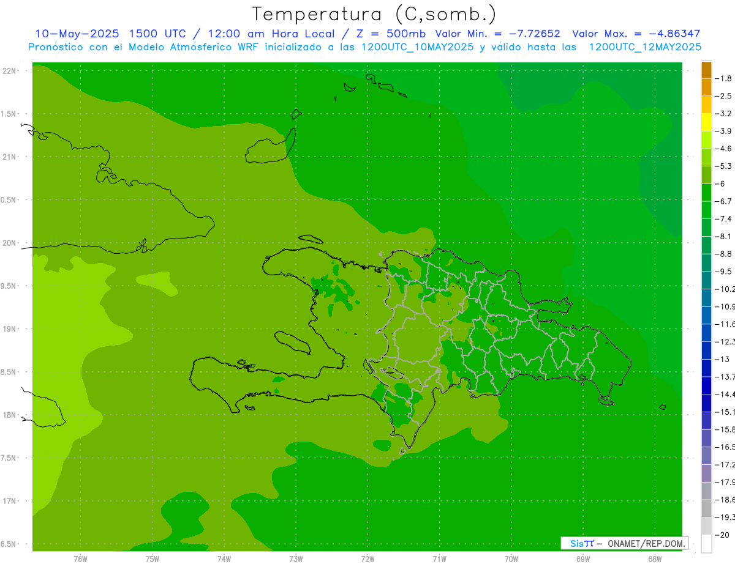Click the lime swatch between -3.9 and -4.6

[706, 139]
